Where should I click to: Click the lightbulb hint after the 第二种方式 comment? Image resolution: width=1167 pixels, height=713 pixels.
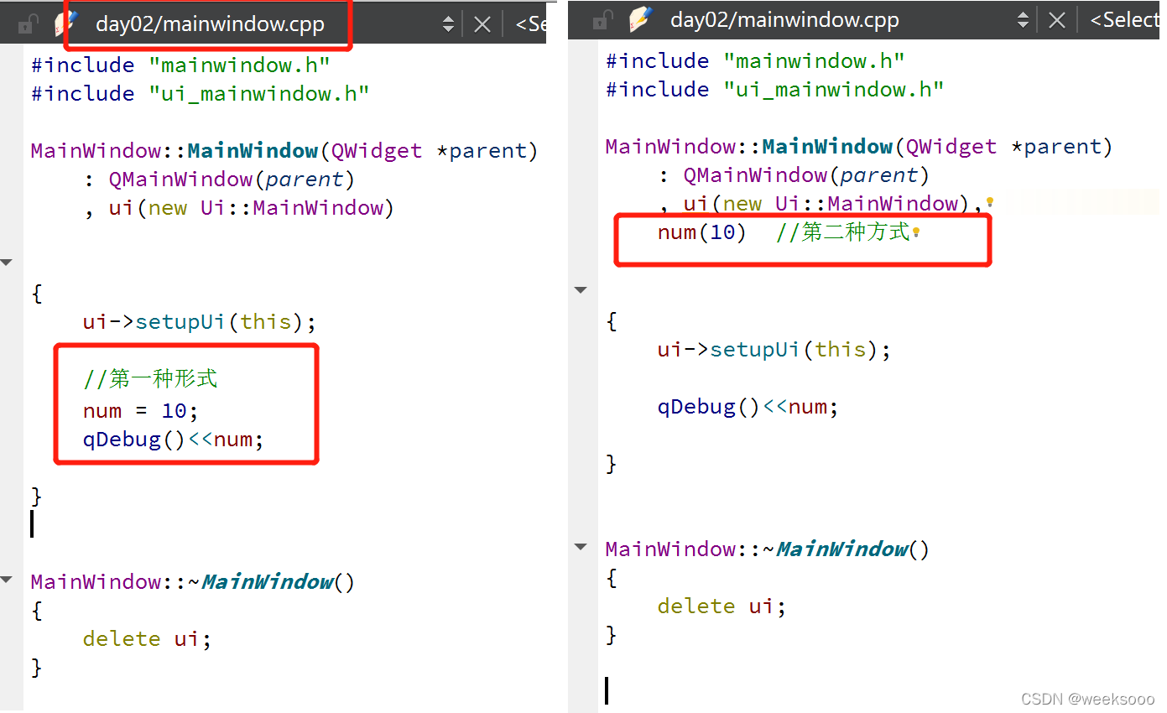(x=916, y=232)
